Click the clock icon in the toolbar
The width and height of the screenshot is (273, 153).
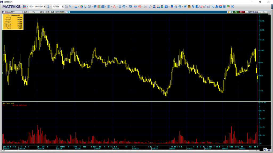[89, 6]
